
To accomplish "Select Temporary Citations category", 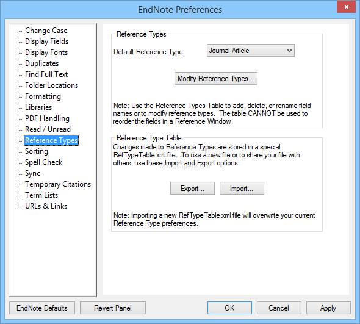I will (58, 184).
